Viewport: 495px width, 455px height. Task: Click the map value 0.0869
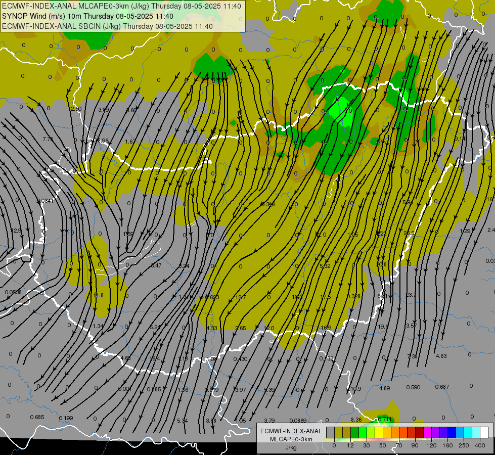click(x=298, y=421)
